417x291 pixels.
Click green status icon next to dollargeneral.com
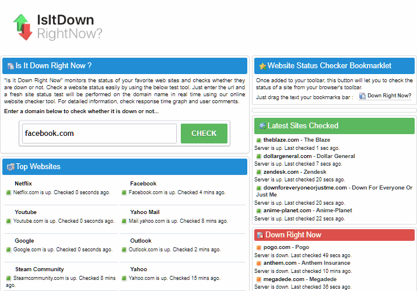click(x=258, y=156)
